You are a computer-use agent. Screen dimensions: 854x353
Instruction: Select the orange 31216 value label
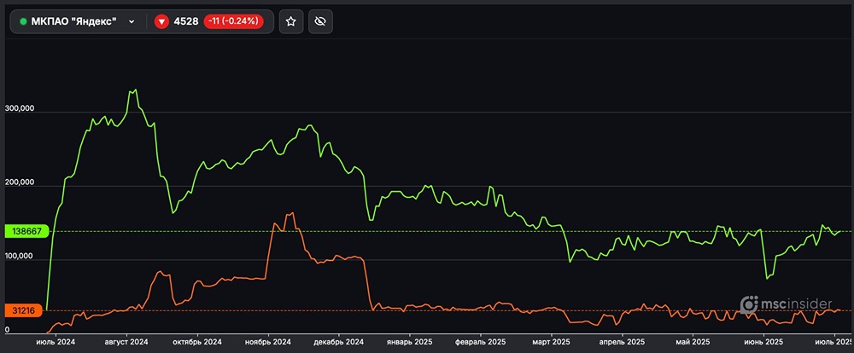(26, 310)
